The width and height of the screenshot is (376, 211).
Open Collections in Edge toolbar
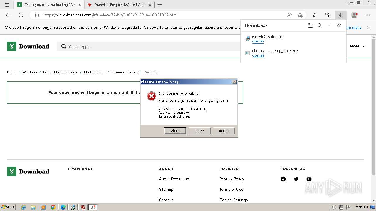(x=328, y=15)
